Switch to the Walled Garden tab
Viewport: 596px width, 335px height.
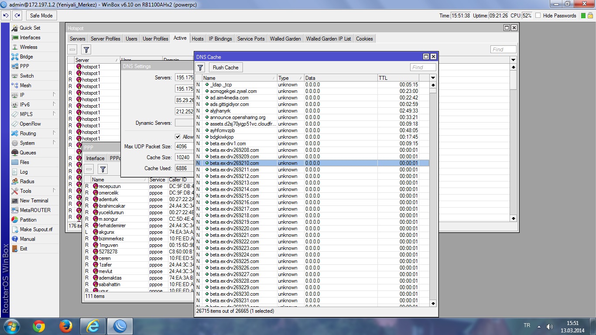point(285,39)
